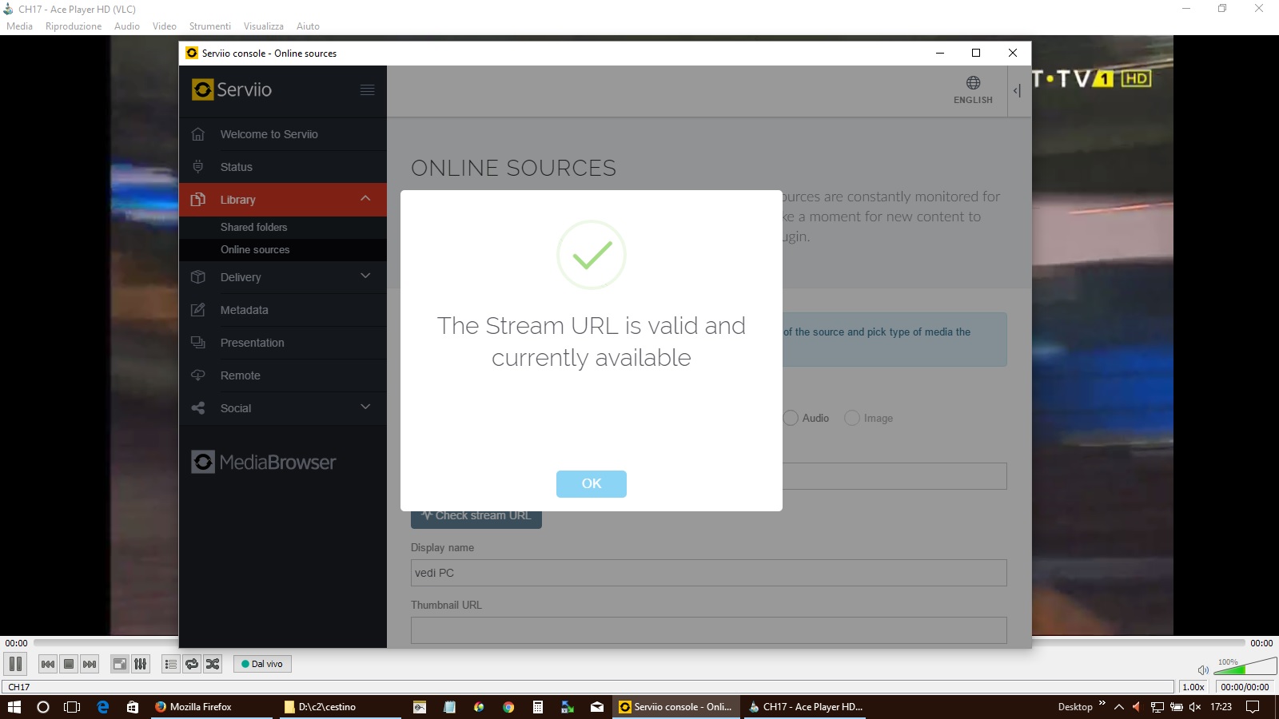The height and width of the screenshot is (719, 1279).
Task: Show the playlist view
Action: pos(170,664)
